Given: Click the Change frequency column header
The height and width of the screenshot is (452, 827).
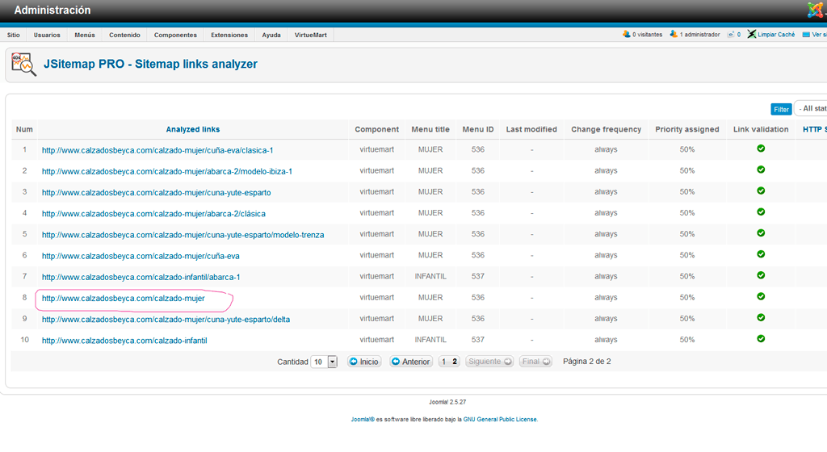Looking at the screenshot, I should pos(606,129).
